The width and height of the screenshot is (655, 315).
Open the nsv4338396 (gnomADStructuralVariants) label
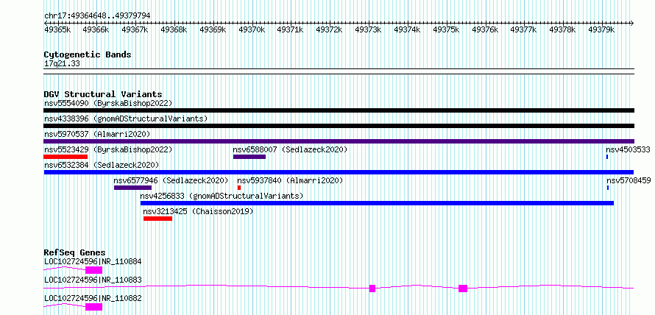pyautogui.click(x=126, y=118)
